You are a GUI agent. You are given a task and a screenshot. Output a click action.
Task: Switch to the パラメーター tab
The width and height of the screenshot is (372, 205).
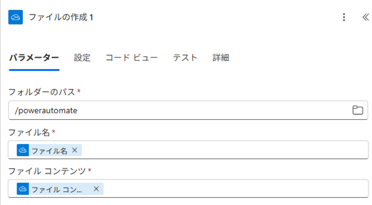tap(34, 58)
